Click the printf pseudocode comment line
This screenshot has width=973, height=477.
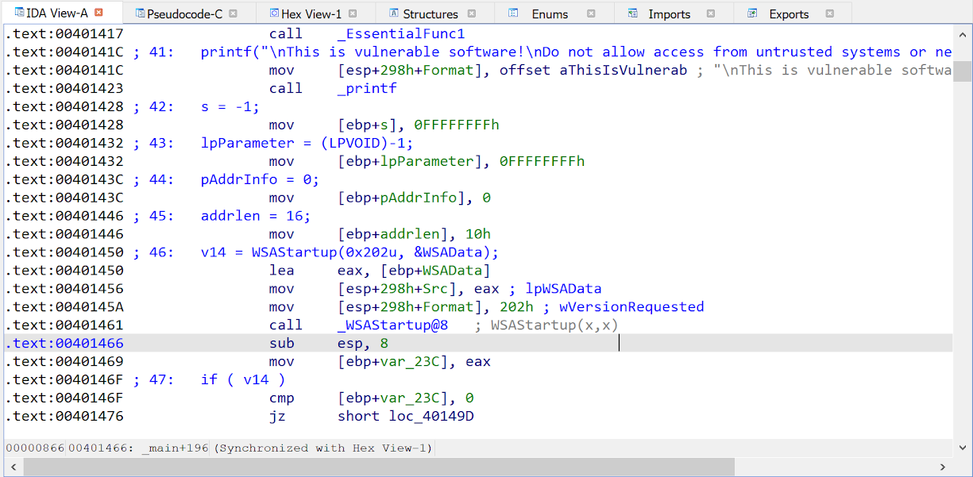(x=576, y=52)
